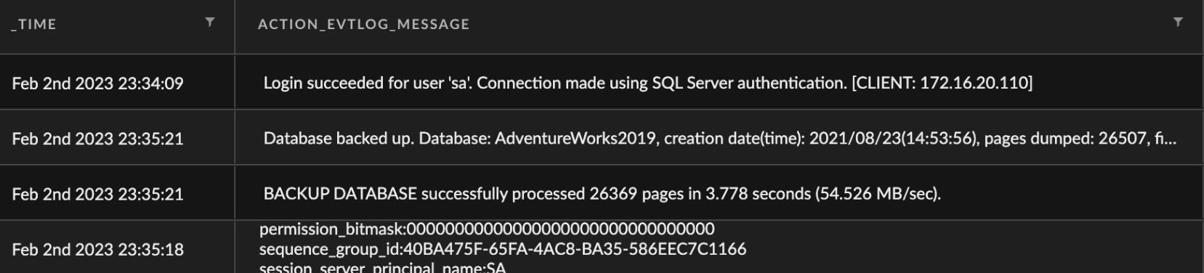Select the Feb 2nd 2023 23:34:09 timestamp cell
Screen dimensions: 1204x273
pyautogui.click(x=98, y=83)
